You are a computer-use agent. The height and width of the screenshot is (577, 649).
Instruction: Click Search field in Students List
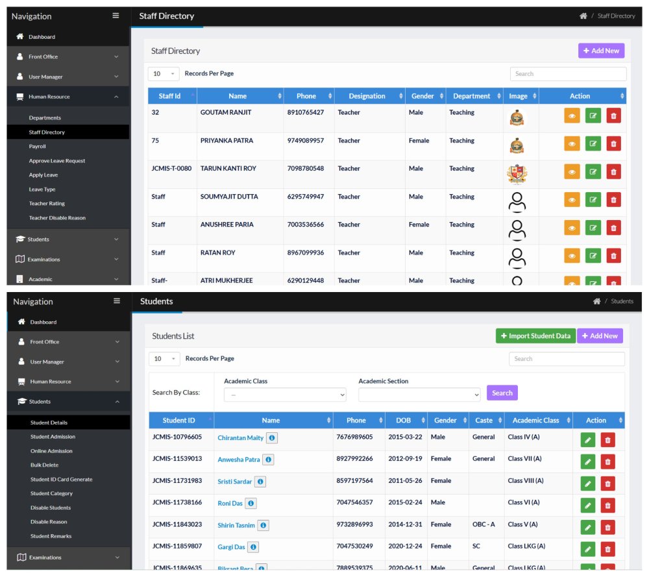[x=567, y=359]
